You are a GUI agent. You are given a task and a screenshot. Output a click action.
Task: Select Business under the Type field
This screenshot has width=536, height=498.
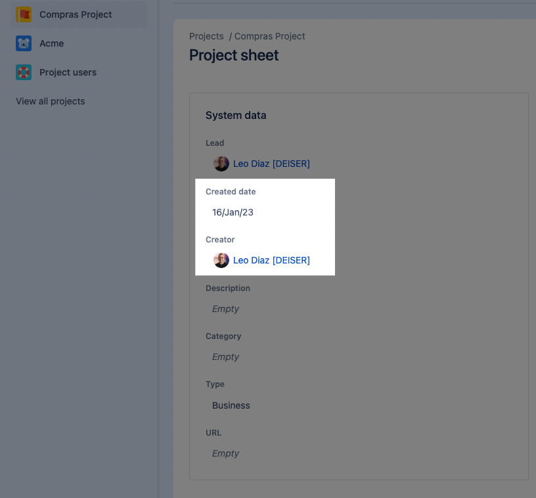coord(231,405)
